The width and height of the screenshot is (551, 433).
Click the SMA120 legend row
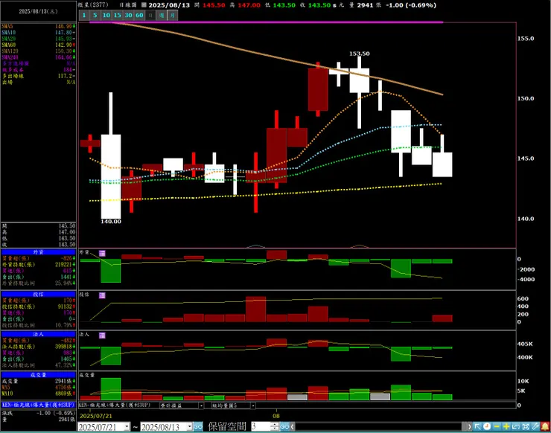click(x=38, y=51)
